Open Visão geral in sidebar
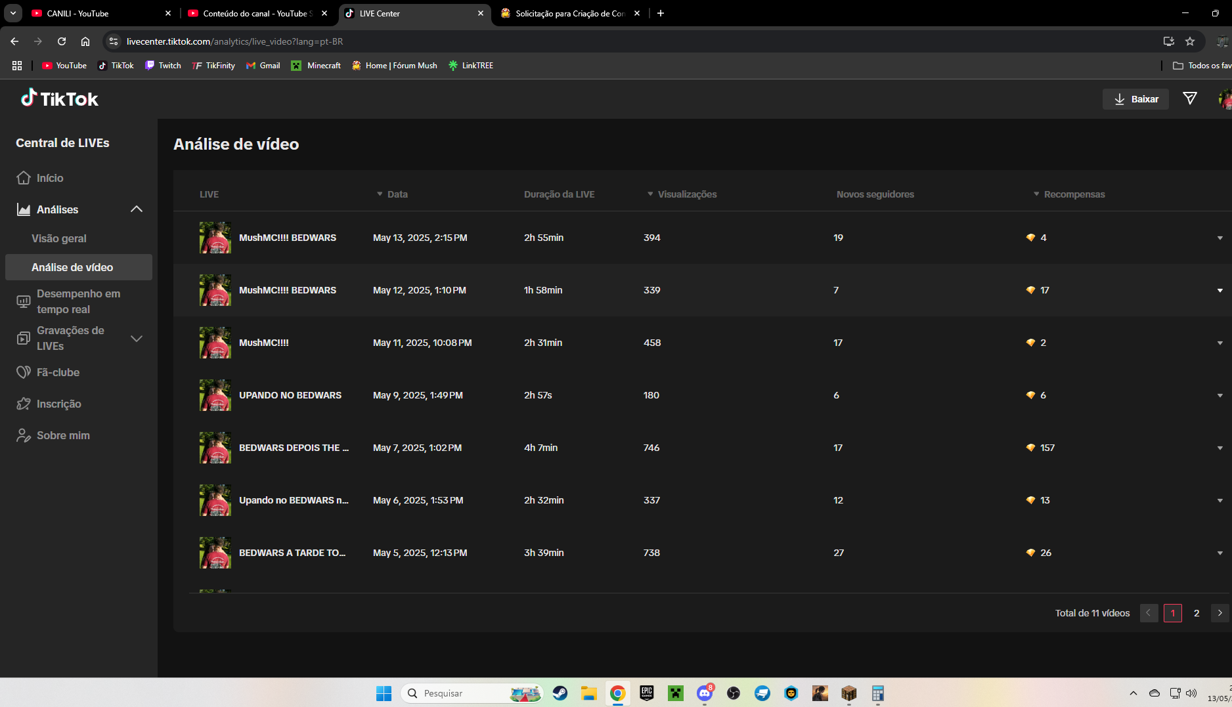The height and width of the screenshot is (707, 1232). click(x=59, y=238)
